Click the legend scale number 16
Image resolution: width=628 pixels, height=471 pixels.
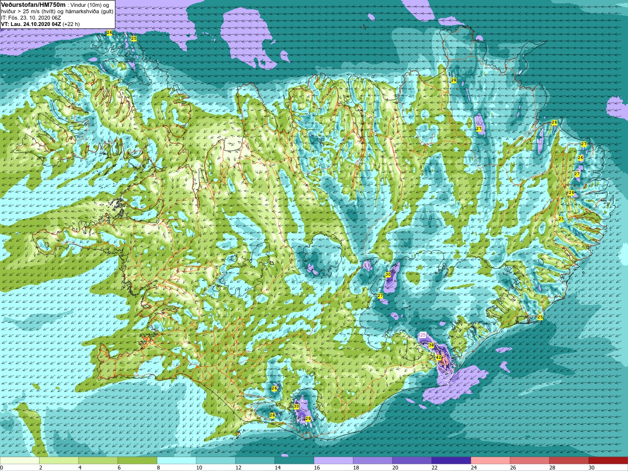pyautogui.click(x=317, y=468)
